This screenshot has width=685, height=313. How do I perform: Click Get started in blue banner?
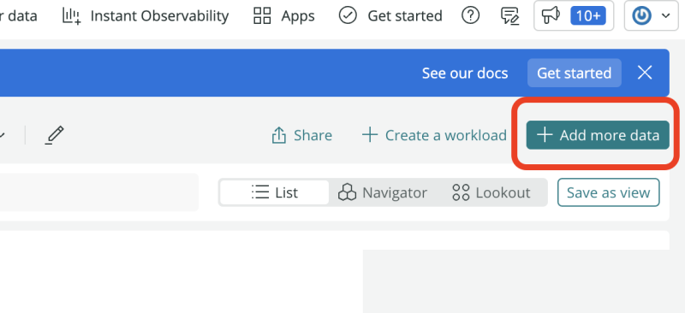[x=574, y=73]
